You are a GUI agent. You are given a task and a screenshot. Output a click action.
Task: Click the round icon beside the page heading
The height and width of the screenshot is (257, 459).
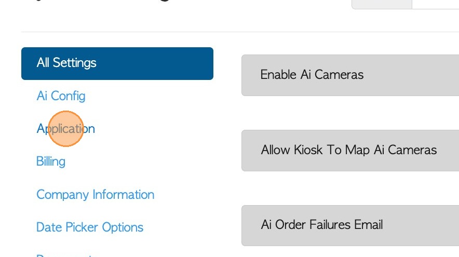pyautogui.click(x=165, y=2)
